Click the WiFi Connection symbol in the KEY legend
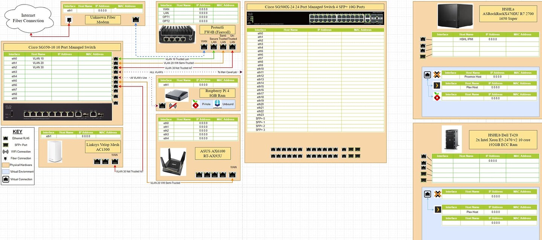Screen dimensions: 542x240 6,152
